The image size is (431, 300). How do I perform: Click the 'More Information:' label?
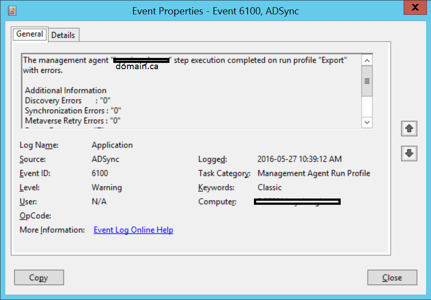click(x=52, y=230)
